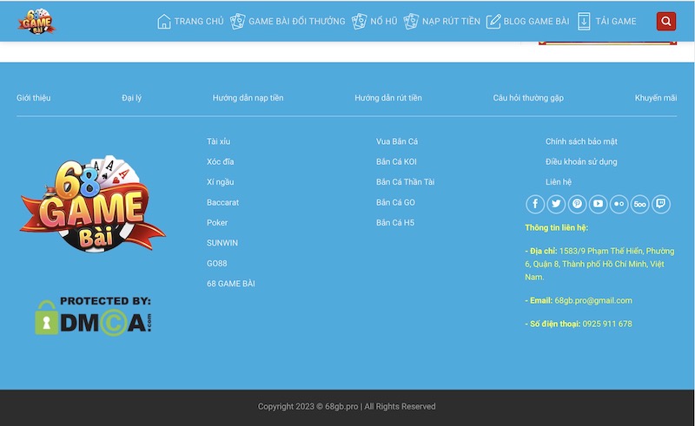Open the Liên hệ link

click(x=558, y=182)
